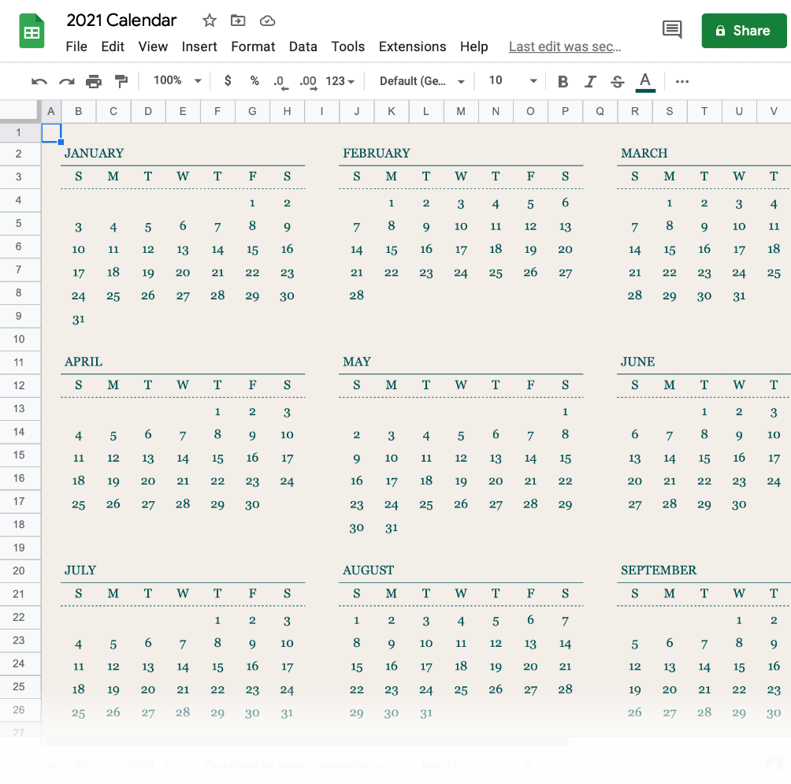Image resolution: width=791 pixels, height=784 pixels.
Task: Click the Paint format tool
Action: tap(121, 80)
